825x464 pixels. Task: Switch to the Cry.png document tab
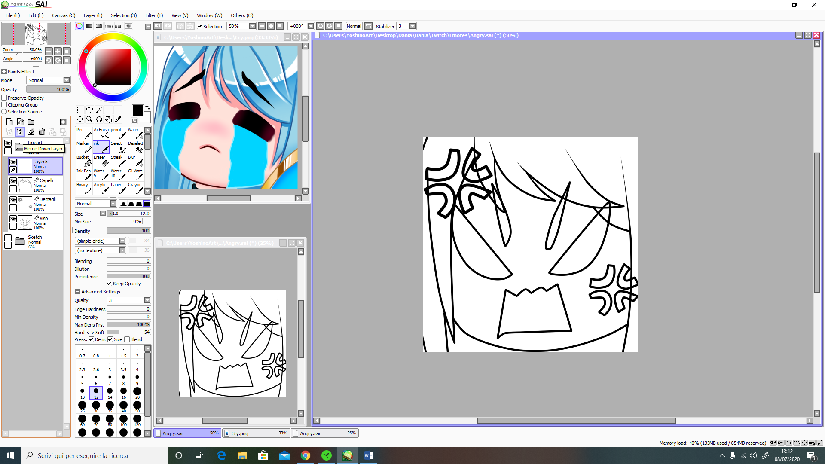(256, 433)
